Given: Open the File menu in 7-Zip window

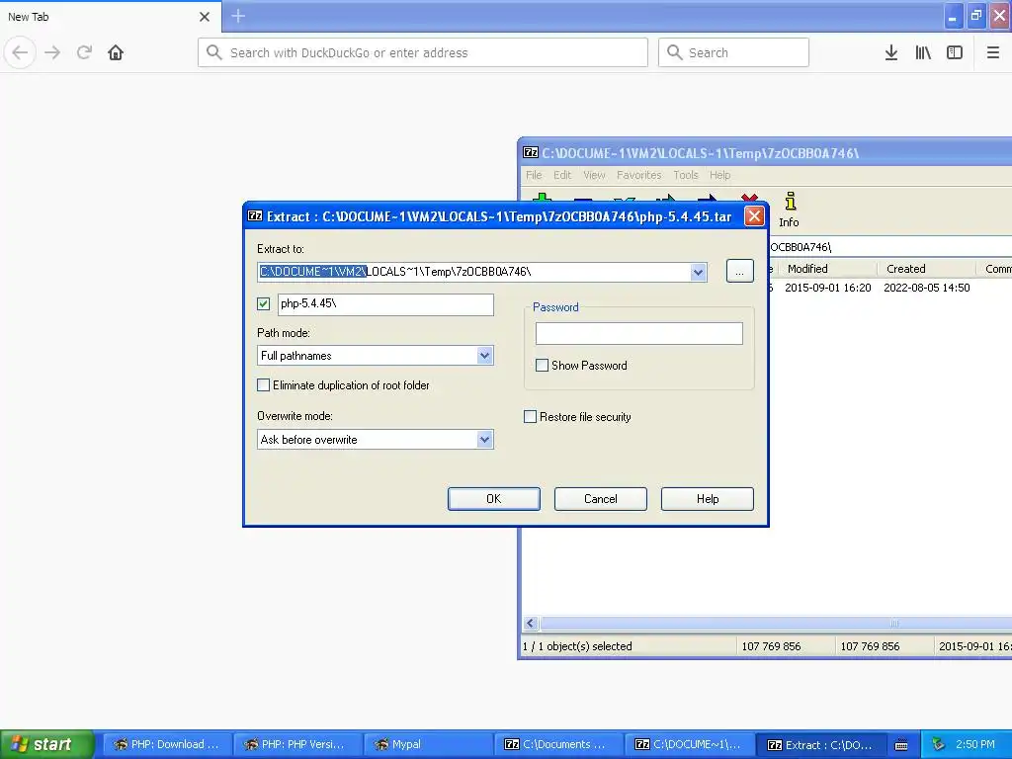Looking at the screenshot, I should click(534, 175).
